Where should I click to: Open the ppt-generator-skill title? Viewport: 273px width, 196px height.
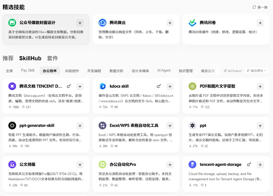click(37, 126)
